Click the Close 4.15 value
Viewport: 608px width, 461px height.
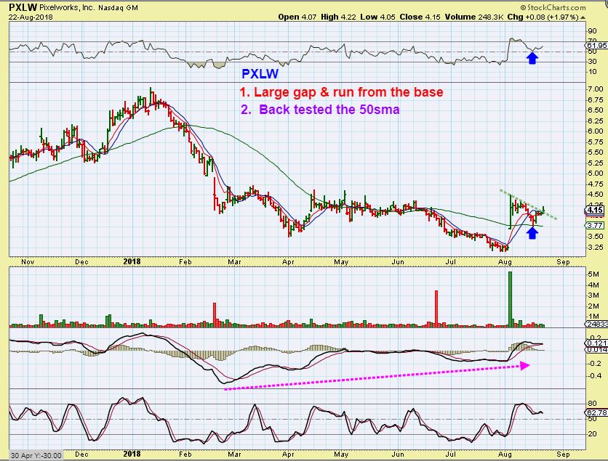420,17
